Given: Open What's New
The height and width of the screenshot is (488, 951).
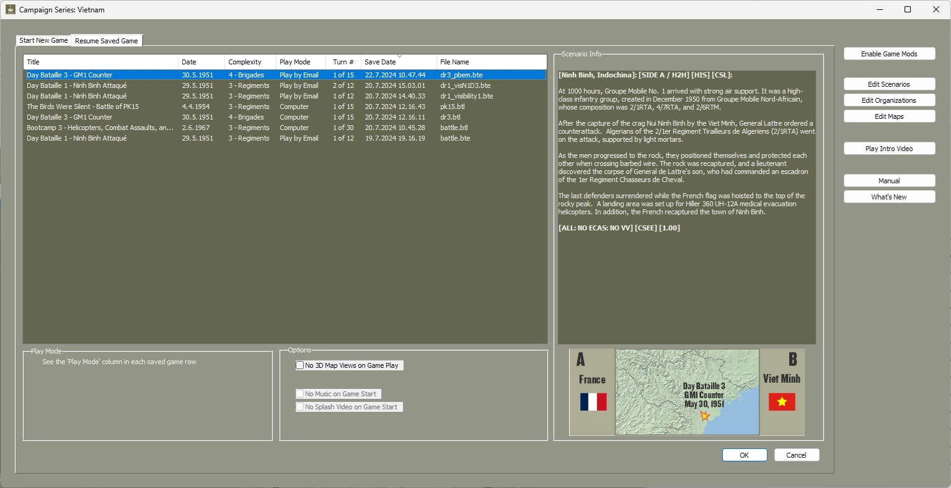Looking at the screenshot, I should pos(889,197).
